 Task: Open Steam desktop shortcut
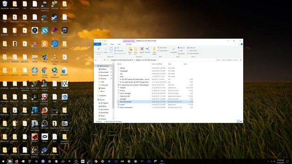[55, 18]
